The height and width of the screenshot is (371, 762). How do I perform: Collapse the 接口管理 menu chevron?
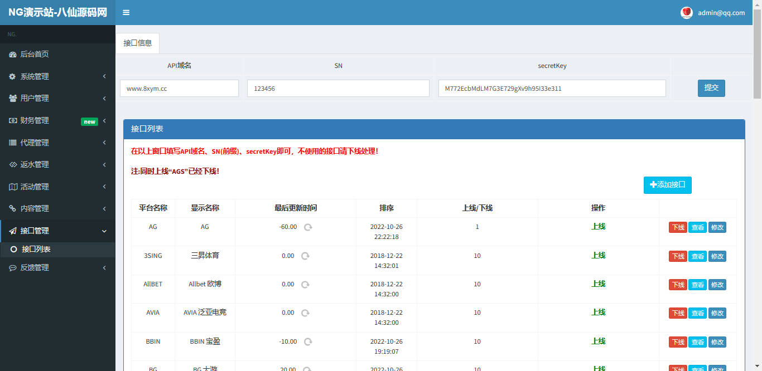point(104,231)
